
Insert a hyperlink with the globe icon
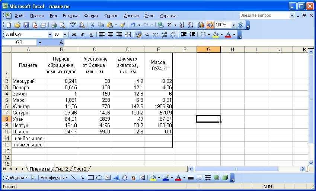(x=160, y=25)
